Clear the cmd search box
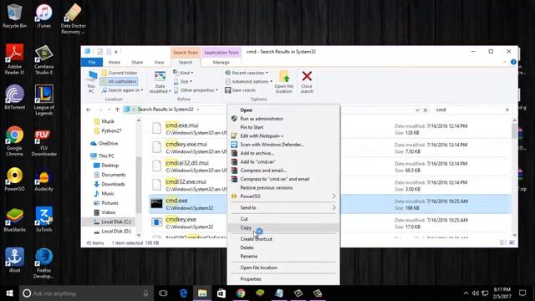 [507, 110]
